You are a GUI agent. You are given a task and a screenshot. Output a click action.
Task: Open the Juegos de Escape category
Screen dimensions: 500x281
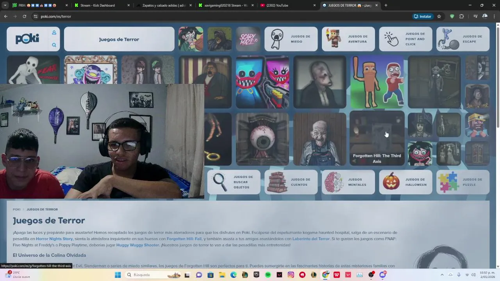click(x=463, y=39)
